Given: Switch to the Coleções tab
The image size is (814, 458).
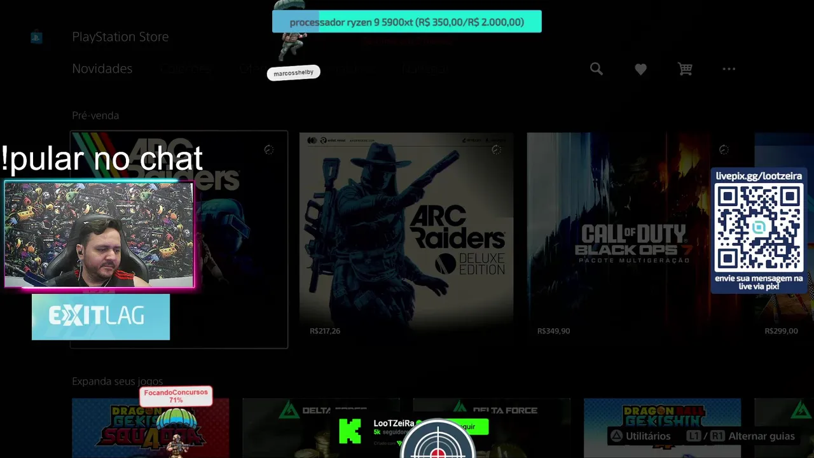Looking at the screenshot, I should point(185,69).
